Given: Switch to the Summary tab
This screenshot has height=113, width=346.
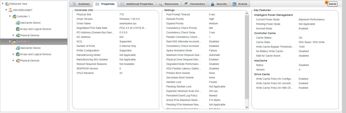Looking at the screenshot, I should tap(81, 4).
